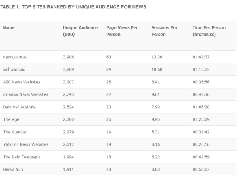Click the 'Daily Mail Australia' row name
The height and width of the screenshot is (177, 238).
tap(19, 107)
